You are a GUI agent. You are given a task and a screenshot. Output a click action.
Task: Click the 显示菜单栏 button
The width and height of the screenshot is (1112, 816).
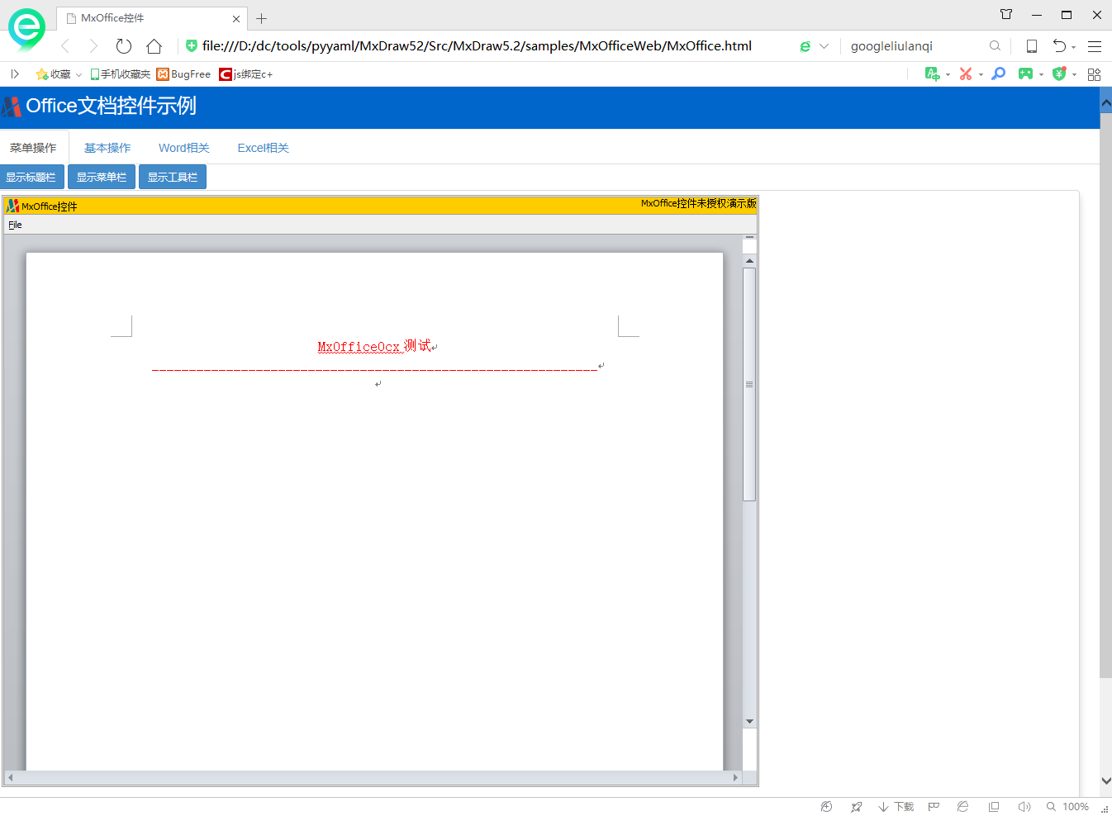pos(102,177)
